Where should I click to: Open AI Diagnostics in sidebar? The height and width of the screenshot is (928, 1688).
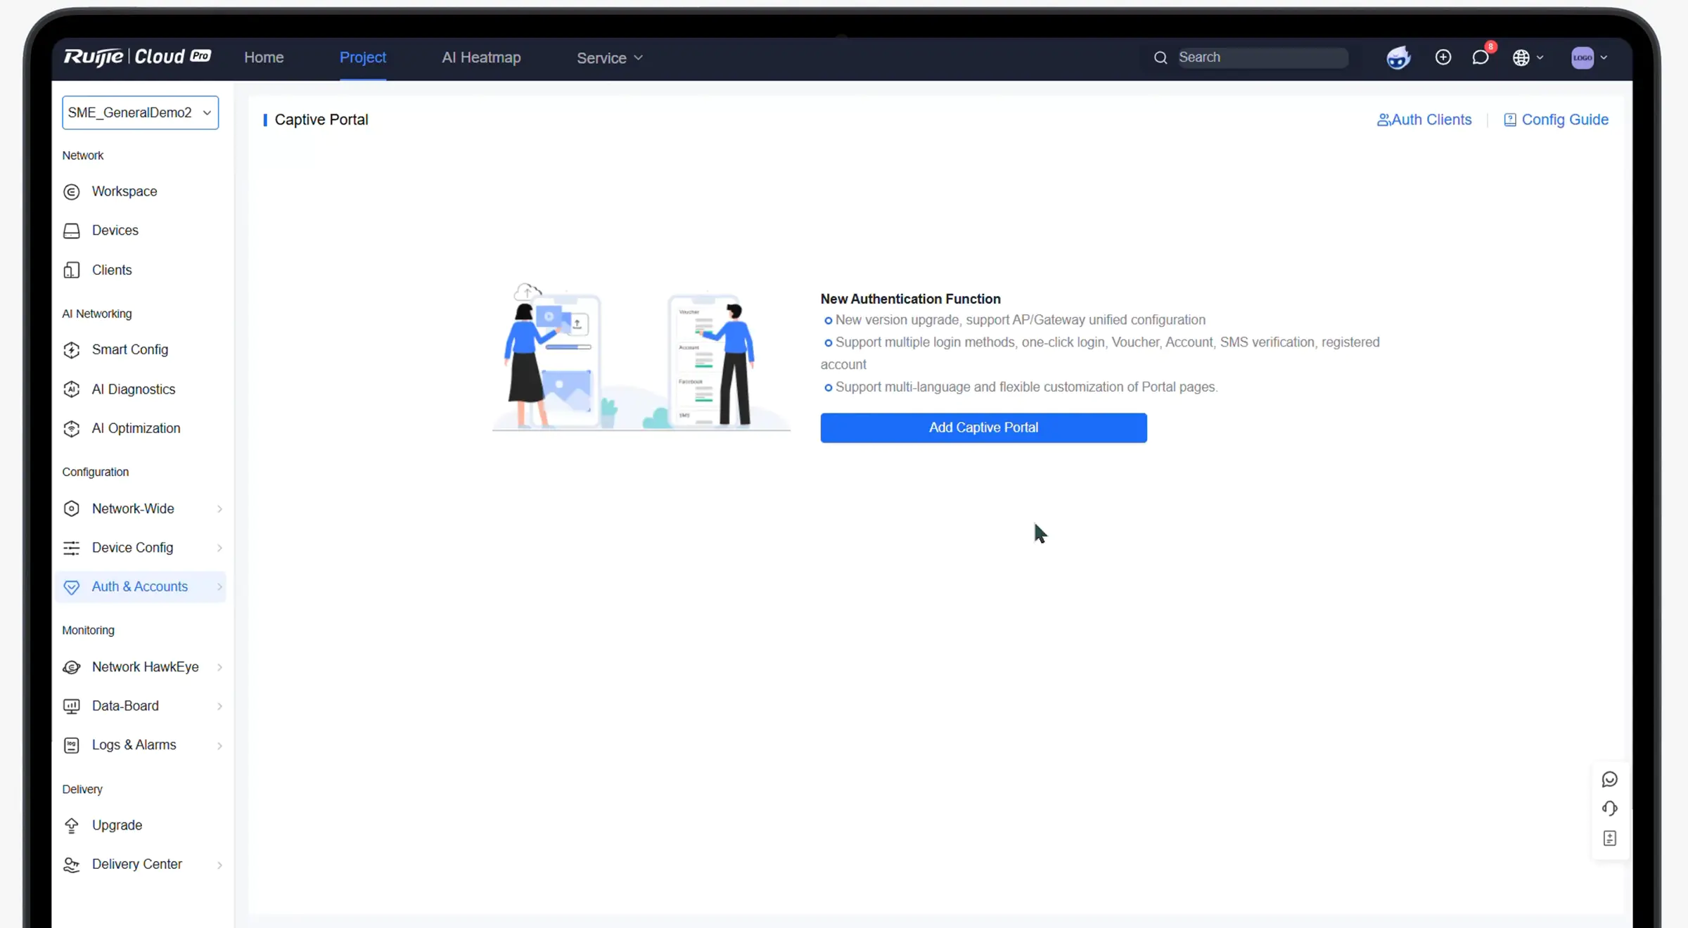click(x=134, y=389)
